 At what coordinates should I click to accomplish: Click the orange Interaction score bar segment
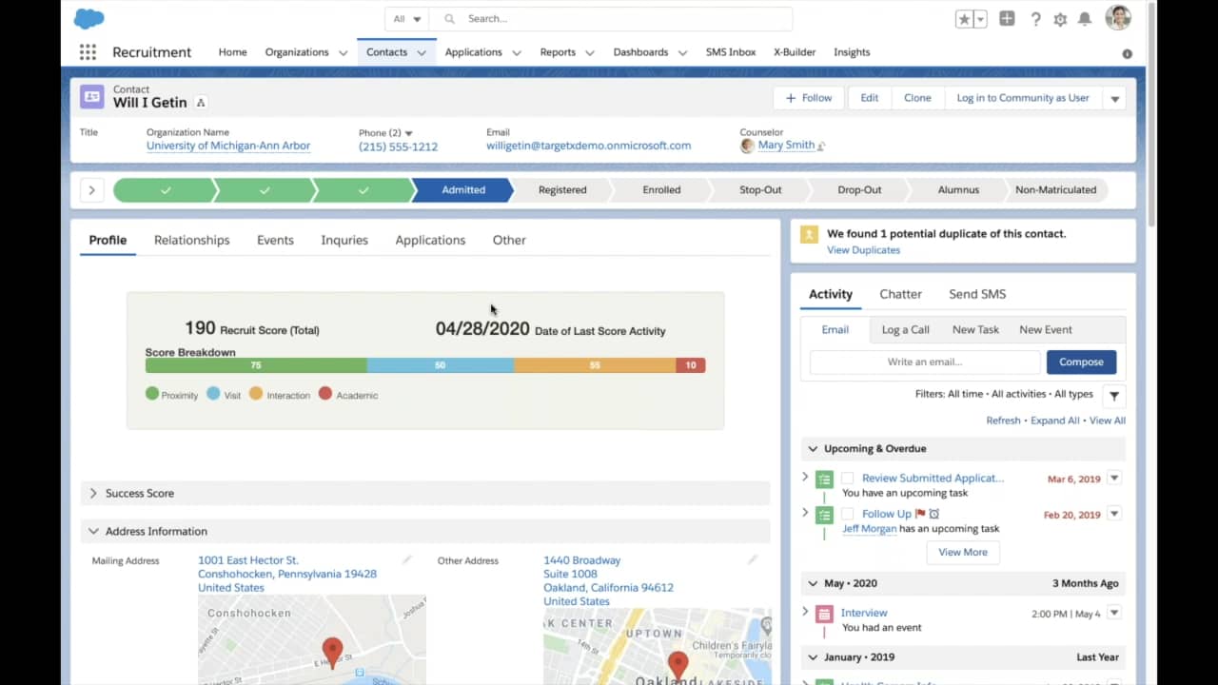(595, 365)
